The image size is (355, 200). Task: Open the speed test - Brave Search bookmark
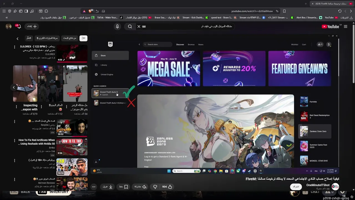tap(224, 17)
